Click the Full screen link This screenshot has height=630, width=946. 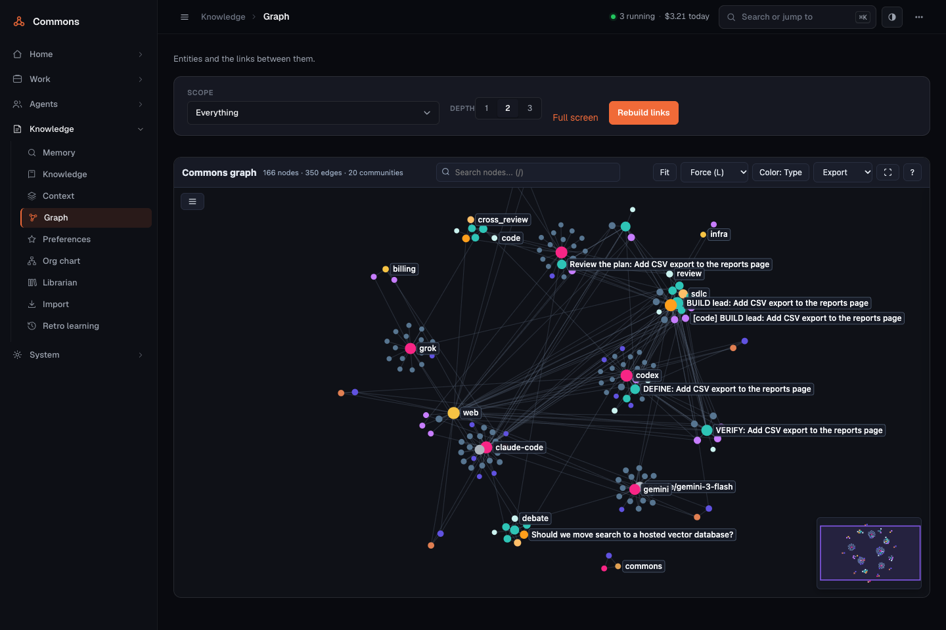coord(575,117)
